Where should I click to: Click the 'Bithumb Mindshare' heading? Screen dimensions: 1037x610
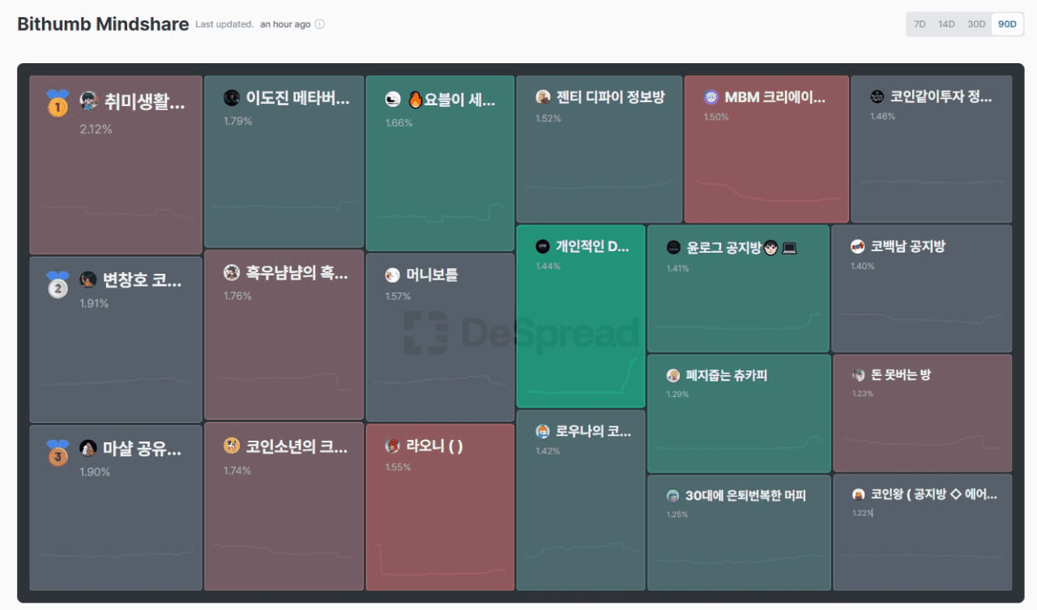[x=103, y=24]
